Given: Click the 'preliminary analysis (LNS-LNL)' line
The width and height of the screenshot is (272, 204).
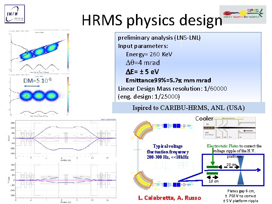Looking at the screenshot, I should [159, 38].
